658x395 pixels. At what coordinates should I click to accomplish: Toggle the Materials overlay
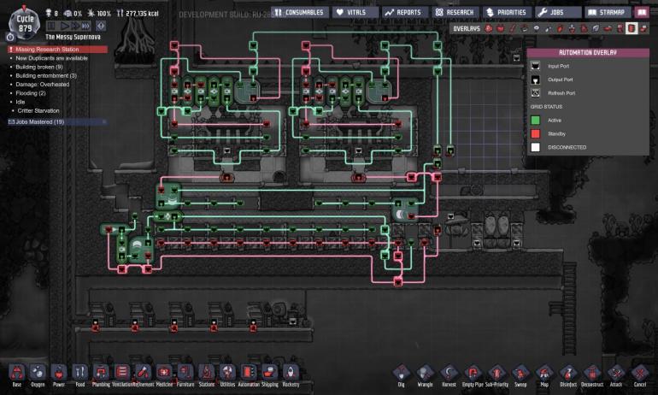pyautogui.click(x=524, y=28)
